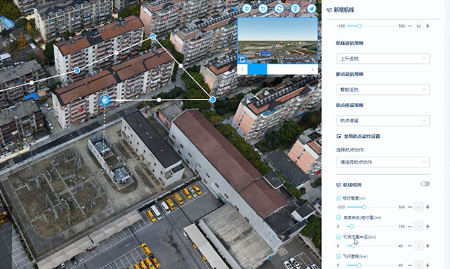The width and height of the screenshot is (450, 269).
Task: Click the location pin icon
Action: pyautogui.click(x=296, y=9)
